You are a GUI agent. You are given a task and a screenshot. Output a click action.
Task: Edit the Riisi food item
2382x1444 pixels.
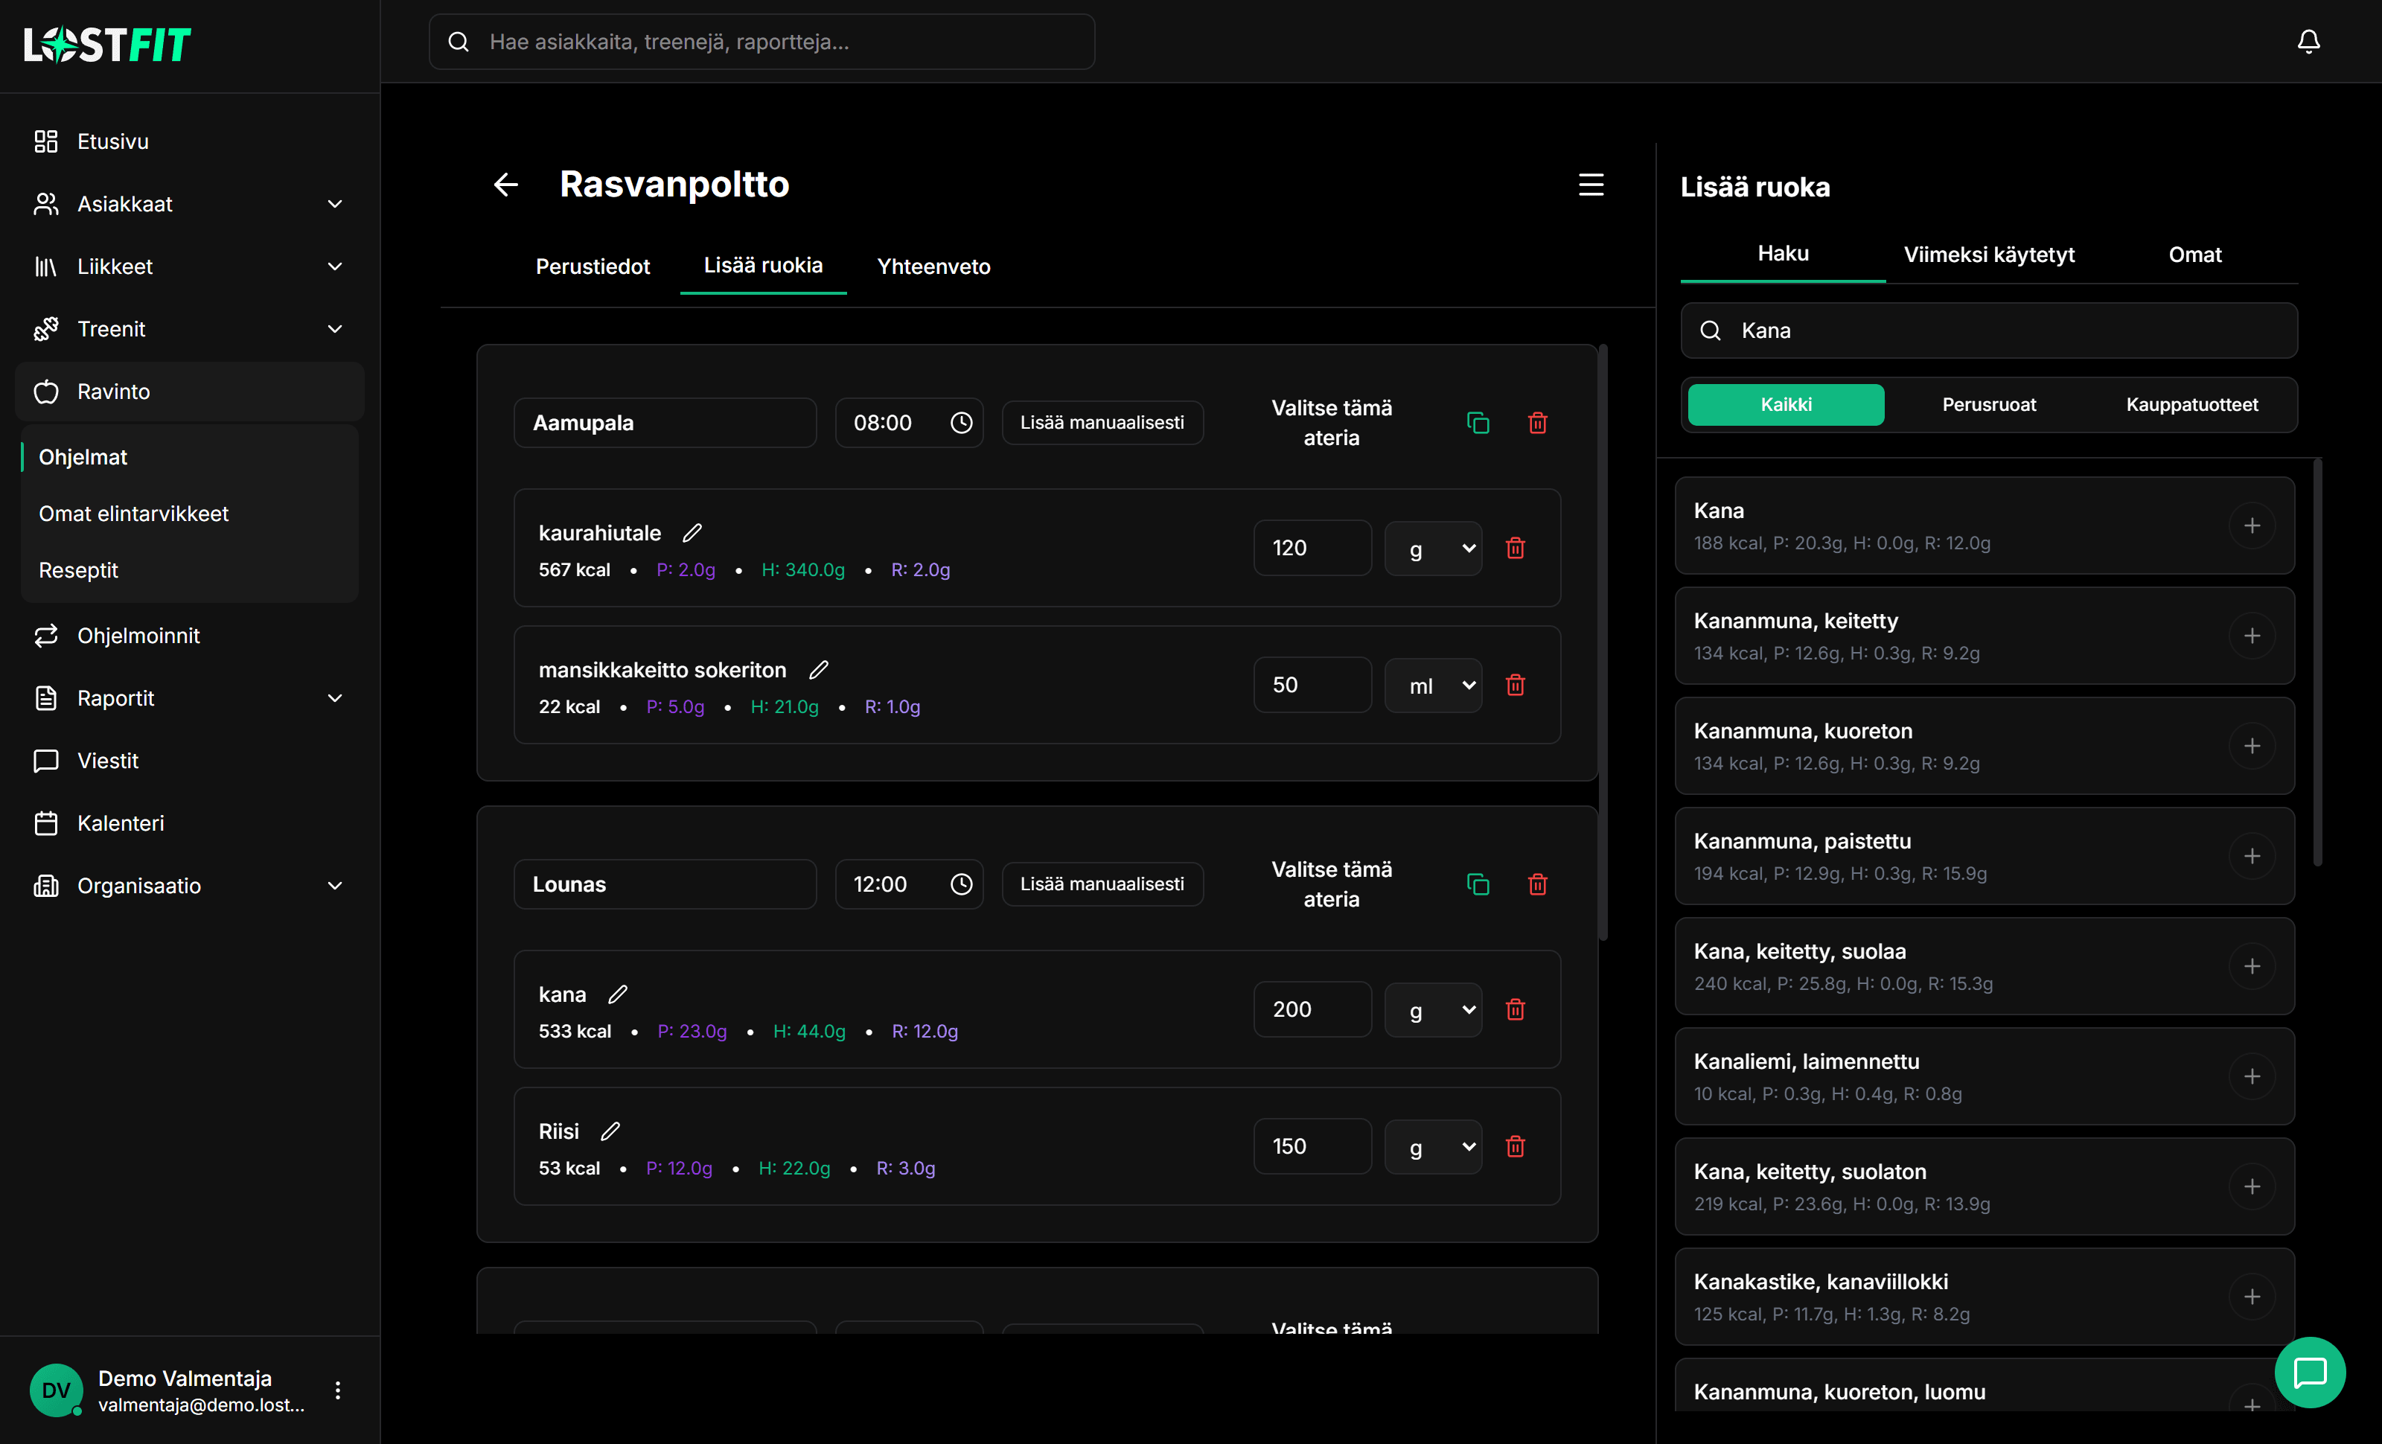click(x=610, y=1132)
